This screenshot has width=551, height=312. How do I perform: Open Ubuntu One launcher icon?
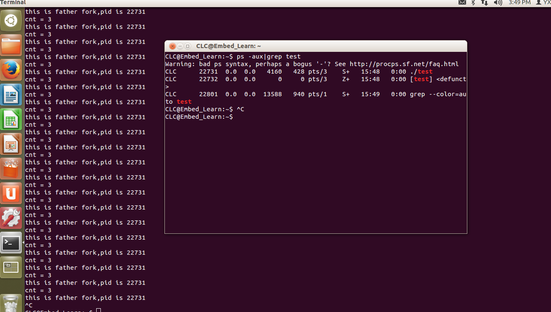pyautogui.click(x=11, y=193)
